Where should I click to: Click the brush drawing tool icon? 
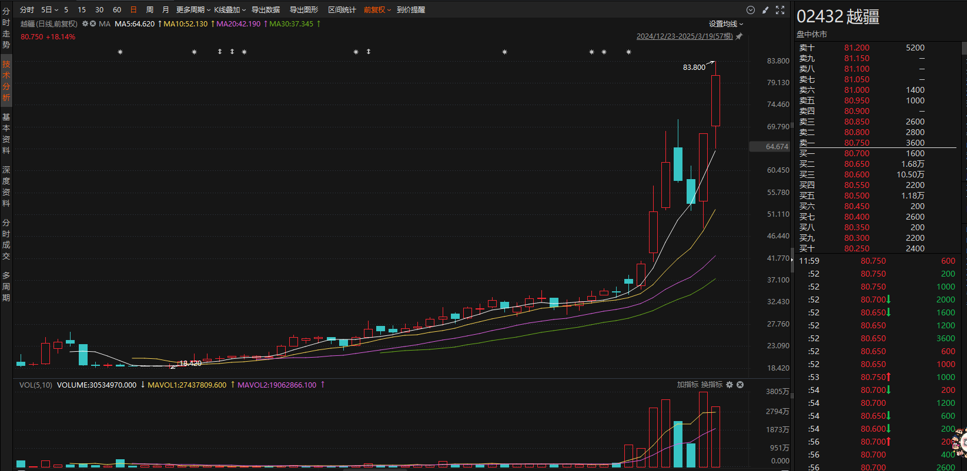point(765,10)
